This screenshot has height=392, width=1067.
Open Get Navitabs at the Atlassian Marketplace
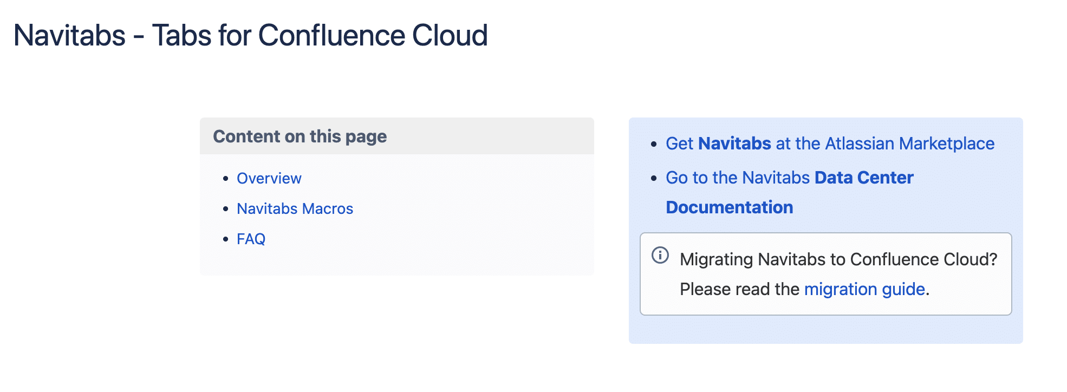coord(829,143)
